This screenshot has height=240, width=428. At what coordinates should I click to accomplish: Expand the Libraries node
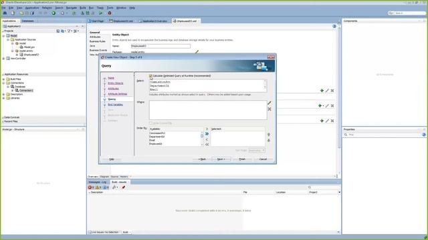[x=3, y=98]
